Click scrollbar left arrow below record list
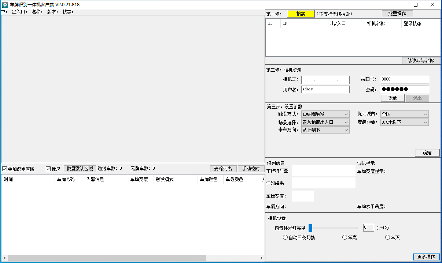The width and height of the screenshot is (442, 263). (4, 258)
